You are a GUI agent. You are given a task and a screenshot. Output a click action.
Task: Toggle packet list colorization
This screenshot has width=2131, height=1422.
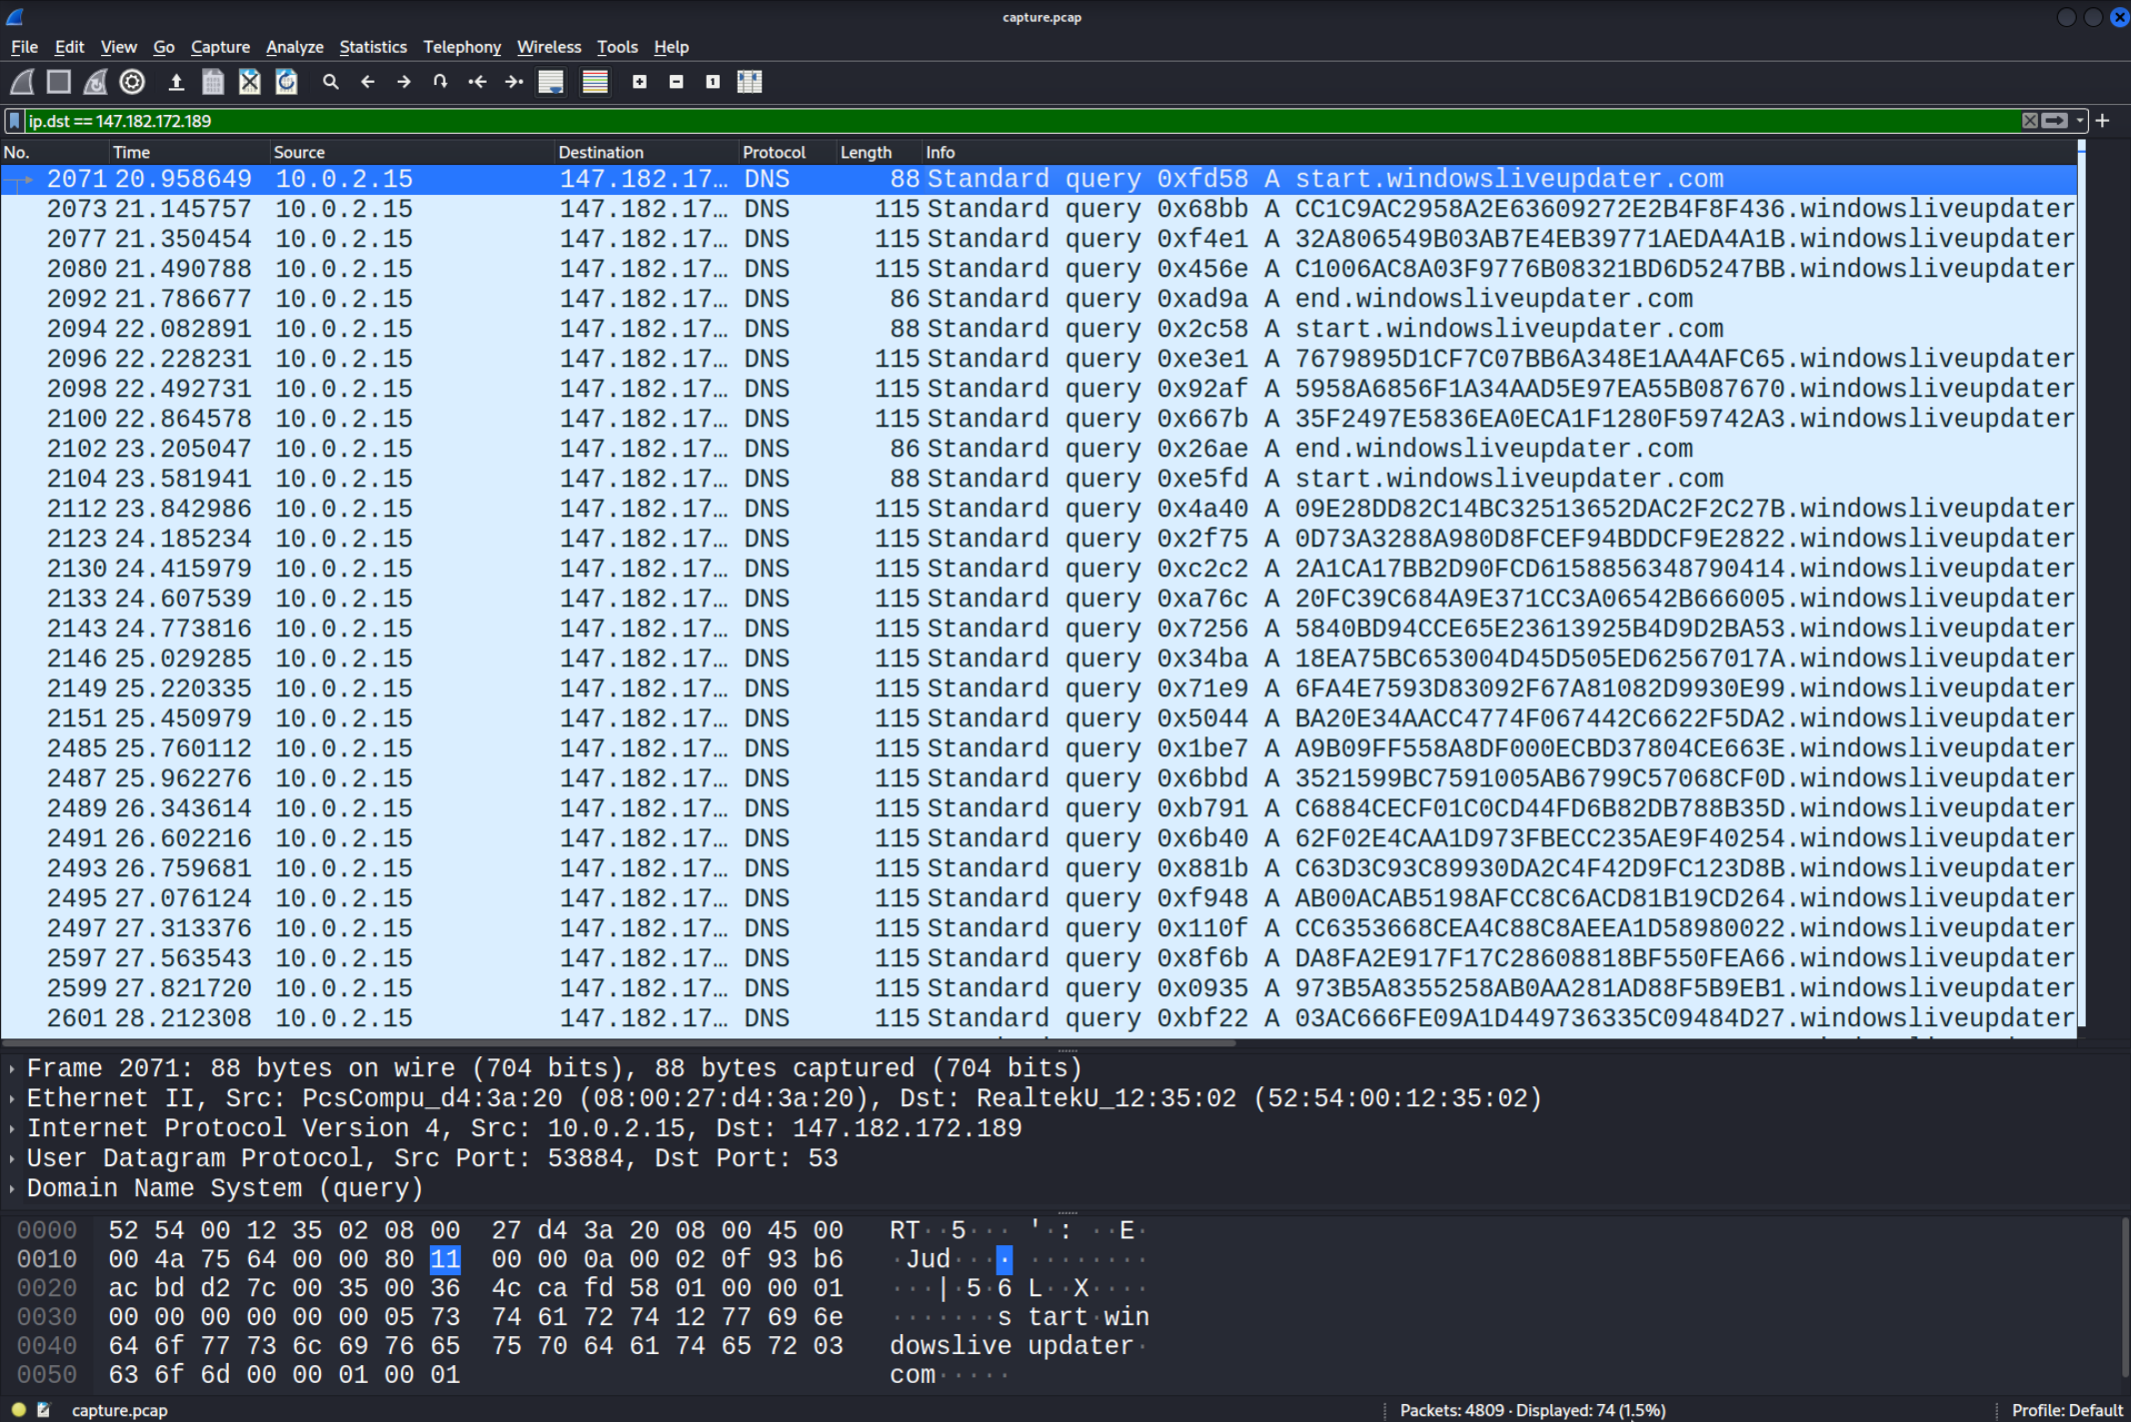coord(596,82)
